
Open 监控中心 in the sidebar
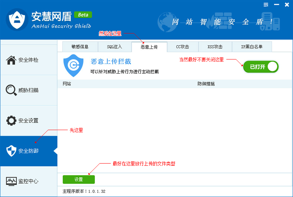point(29,181)
